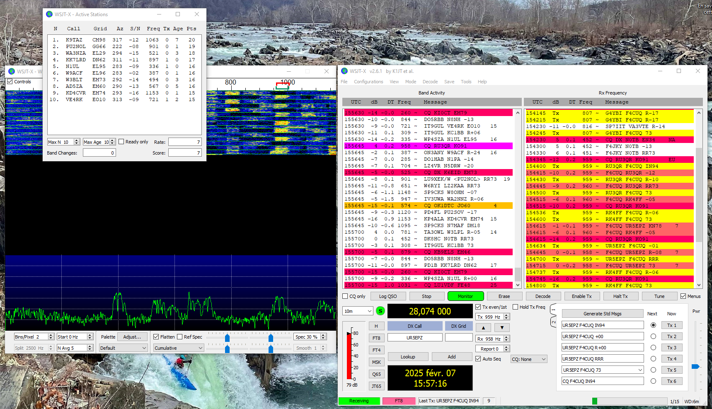Viewport: 712px width, 409px height.
Task: Click the Log QSO button
Action: (387, 296)
